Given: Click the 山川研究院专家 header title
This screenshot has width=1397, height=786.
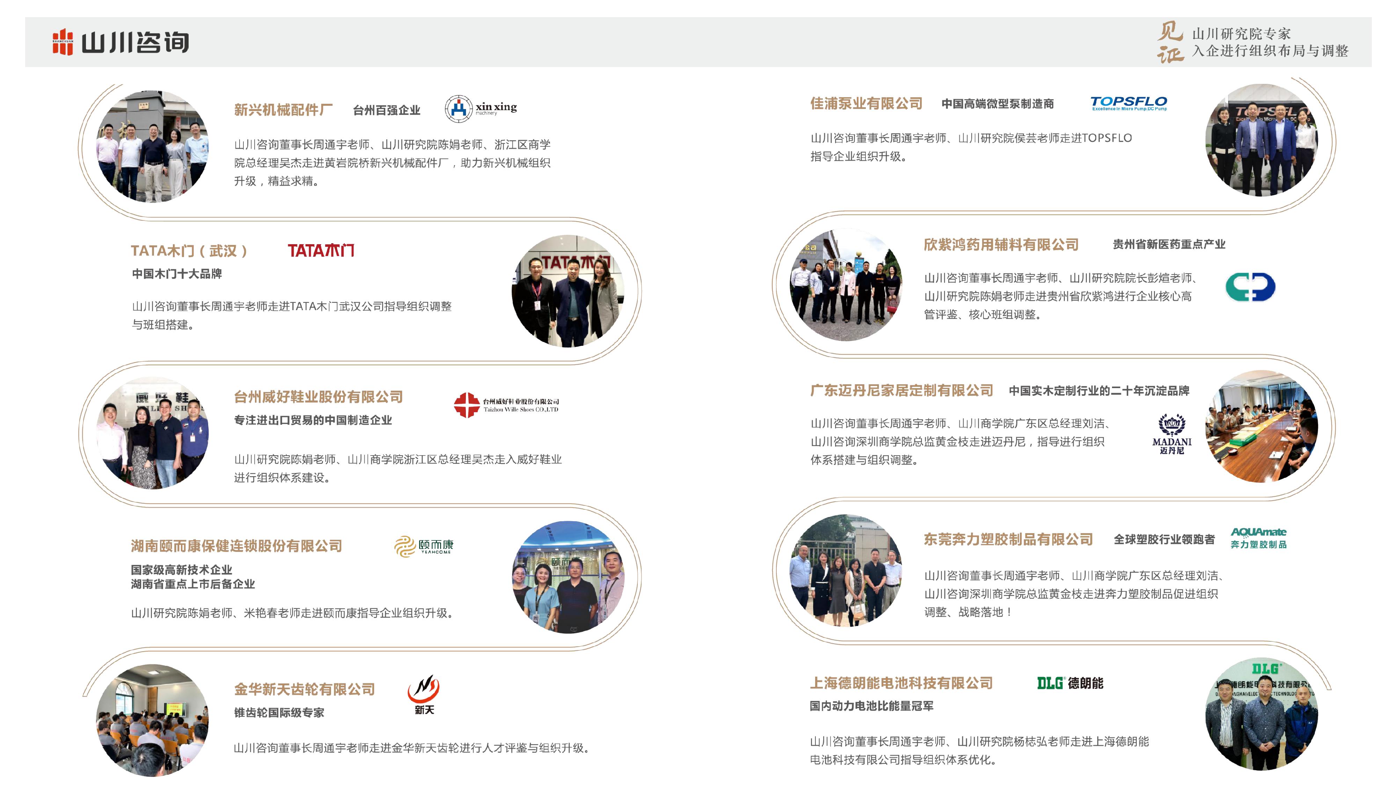Looking at the screenshot, I should [1241, 34].
